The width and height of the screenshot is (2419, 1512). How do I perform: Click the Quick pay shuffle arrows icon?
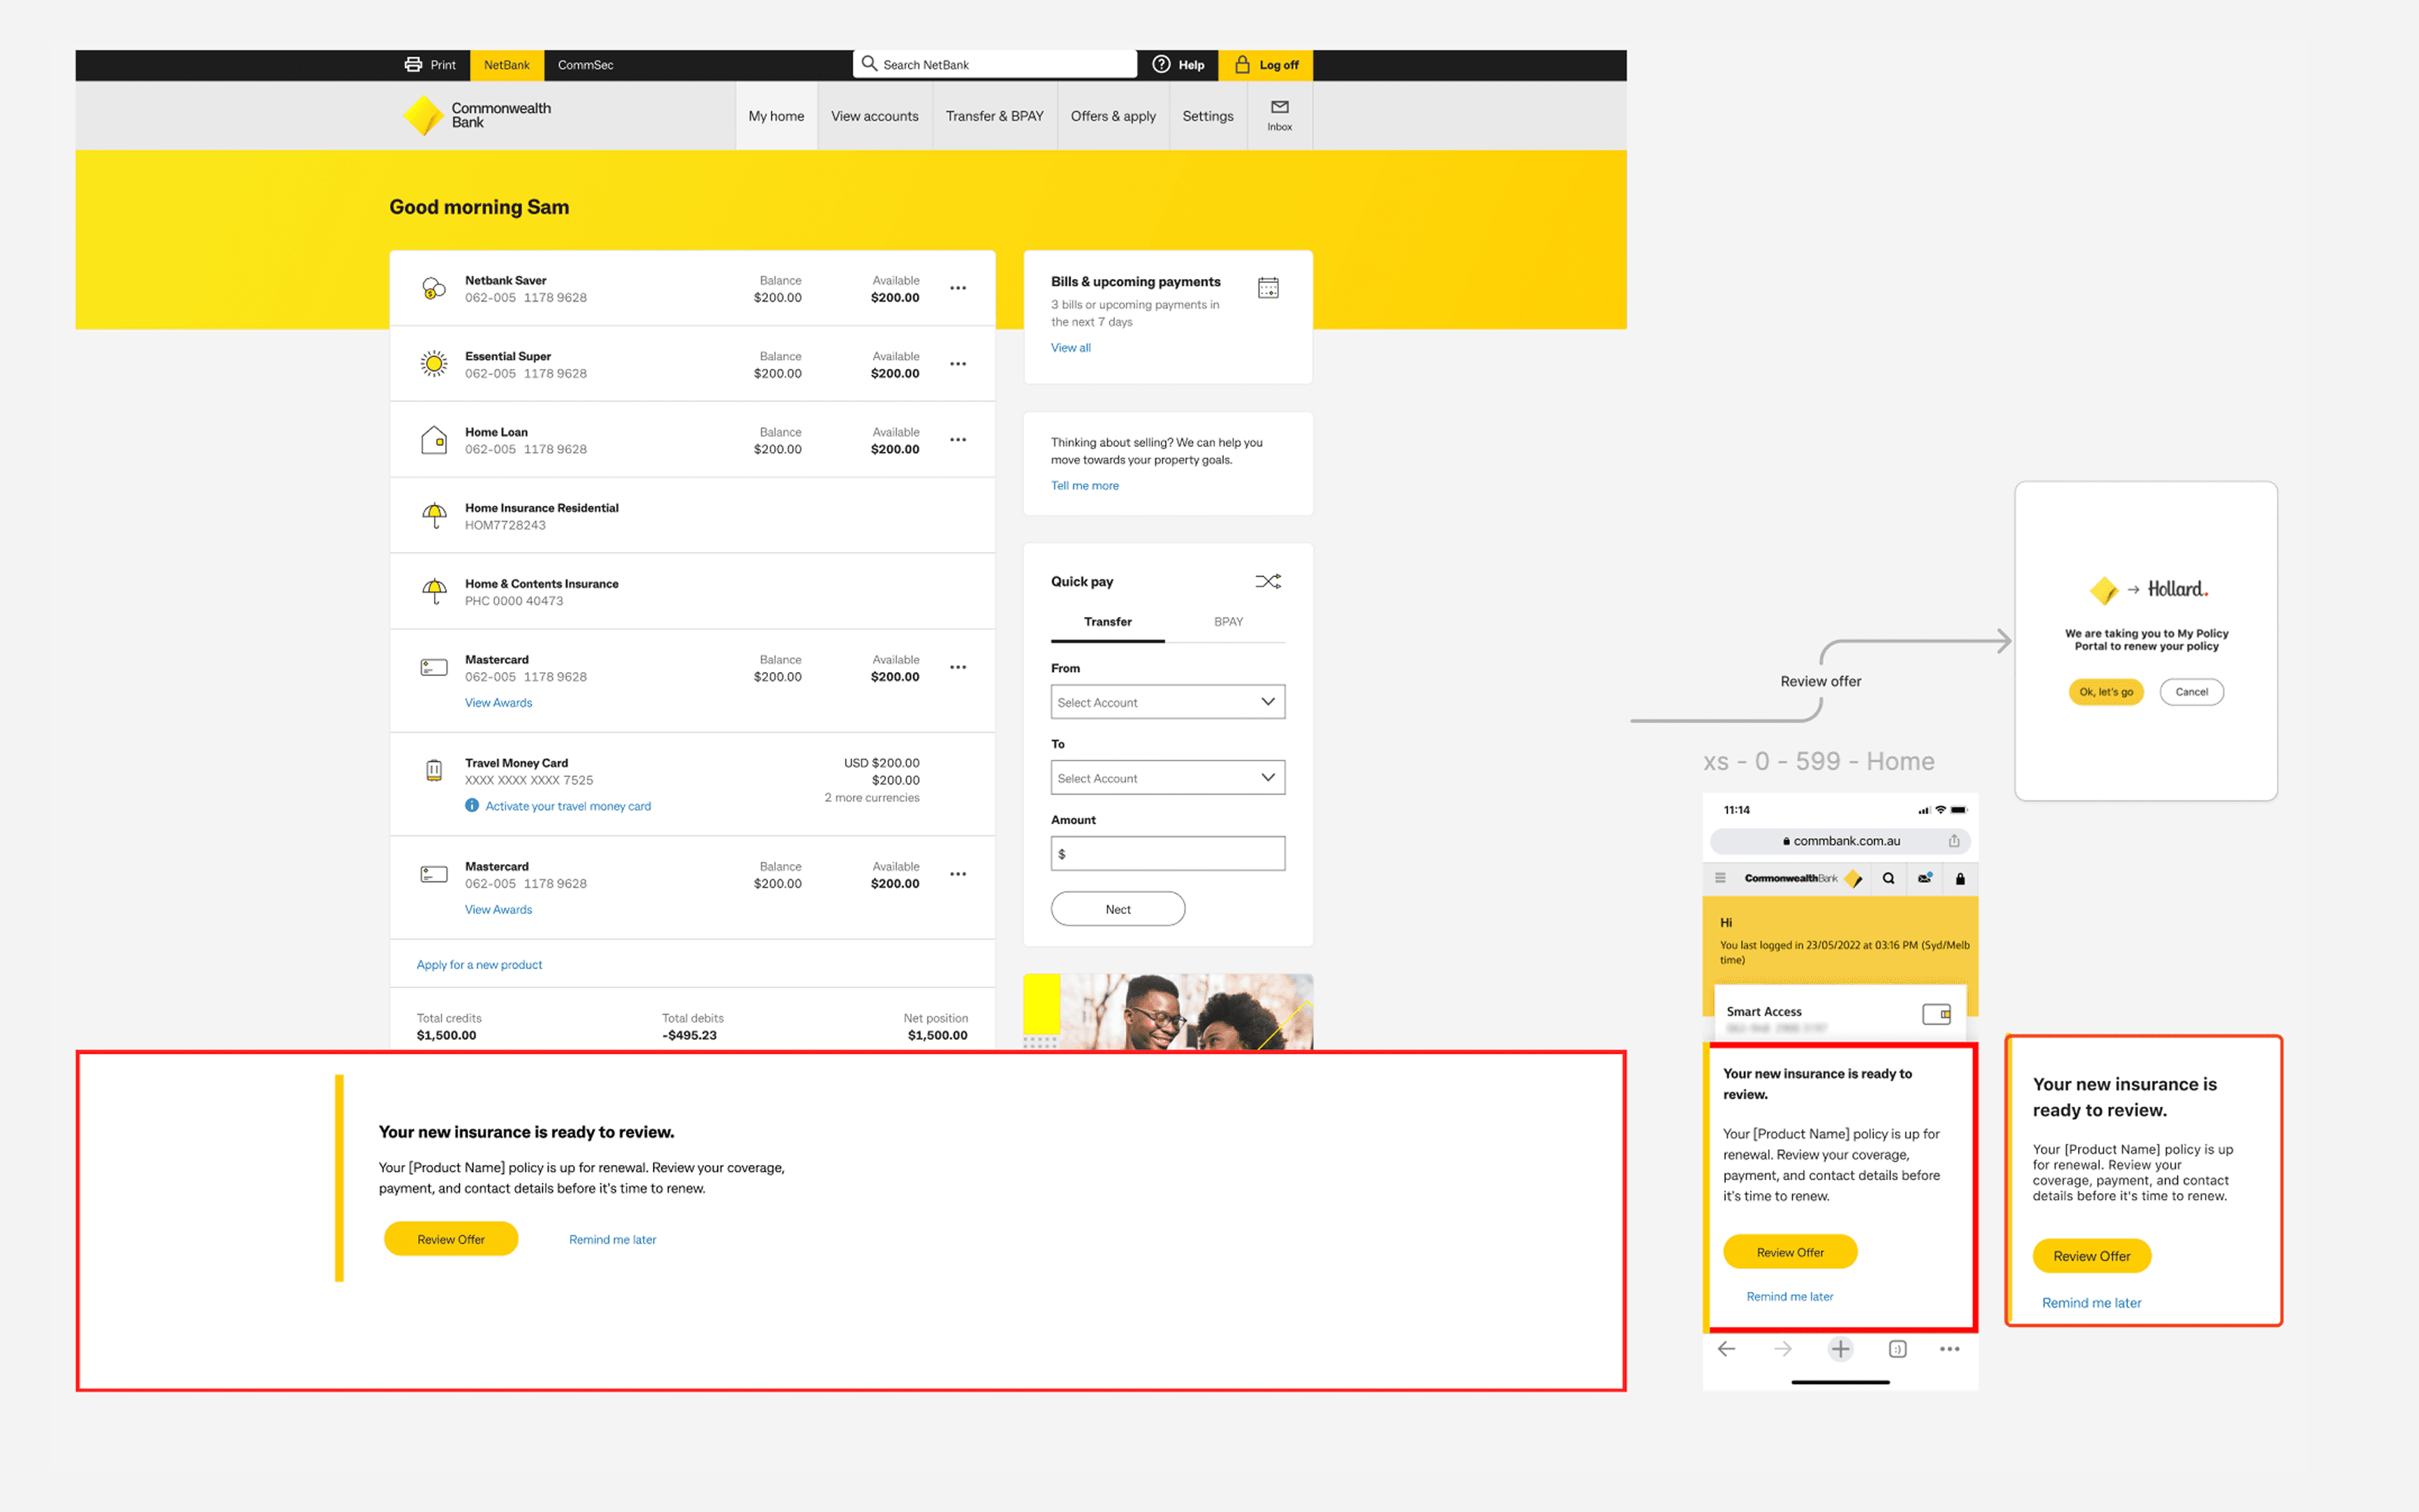tap(1268, 581)
